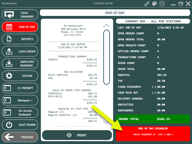Open Cash Drawers from sidebar
Image resolution: width=192 pixels, height=144 pixels.
click(20, 15)
